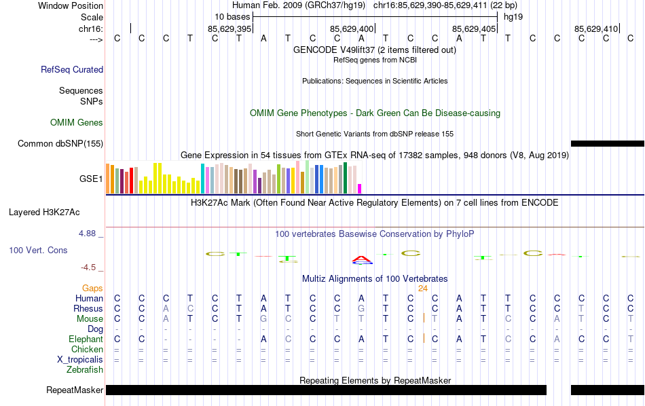Screen dimensions: 645x406
Task: Select the Human species row label
Action: click(89, 298)
